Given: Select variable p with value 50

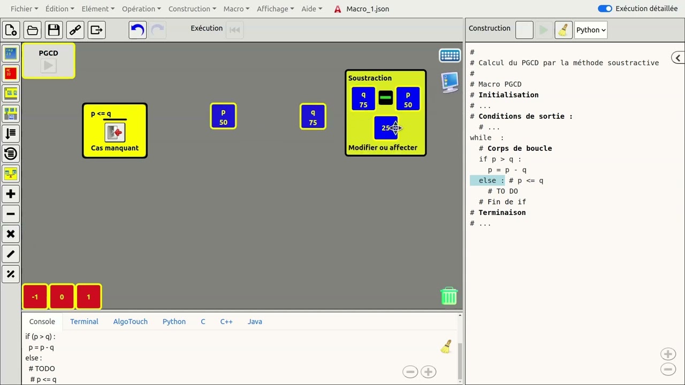Looking at the screenshot, I should coord(223,117).
